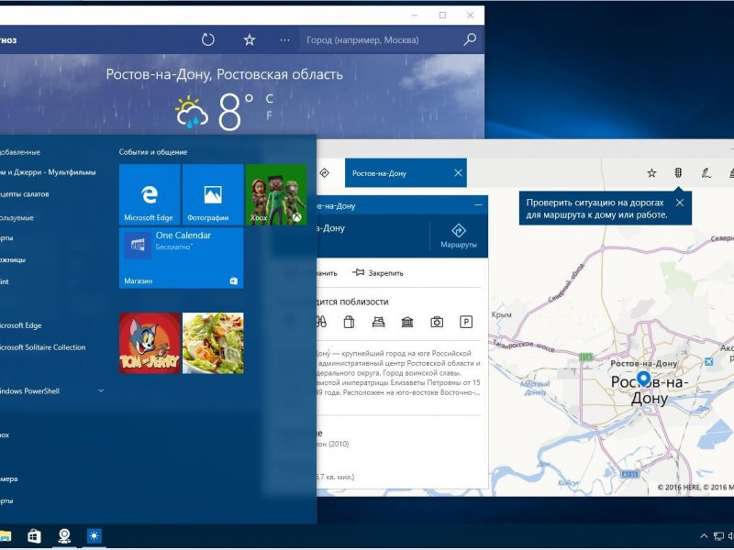Open Microsoft Edge in the Start app list
Viewport: 734px width, 550px height.
20,325
